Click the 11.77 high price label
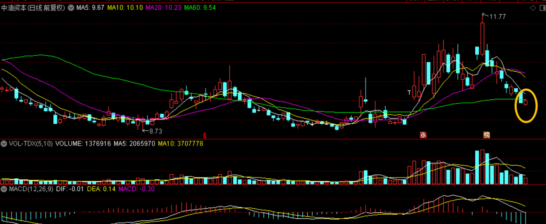The width and height of the screenshot is (546, 224). [x=497, y=17]
